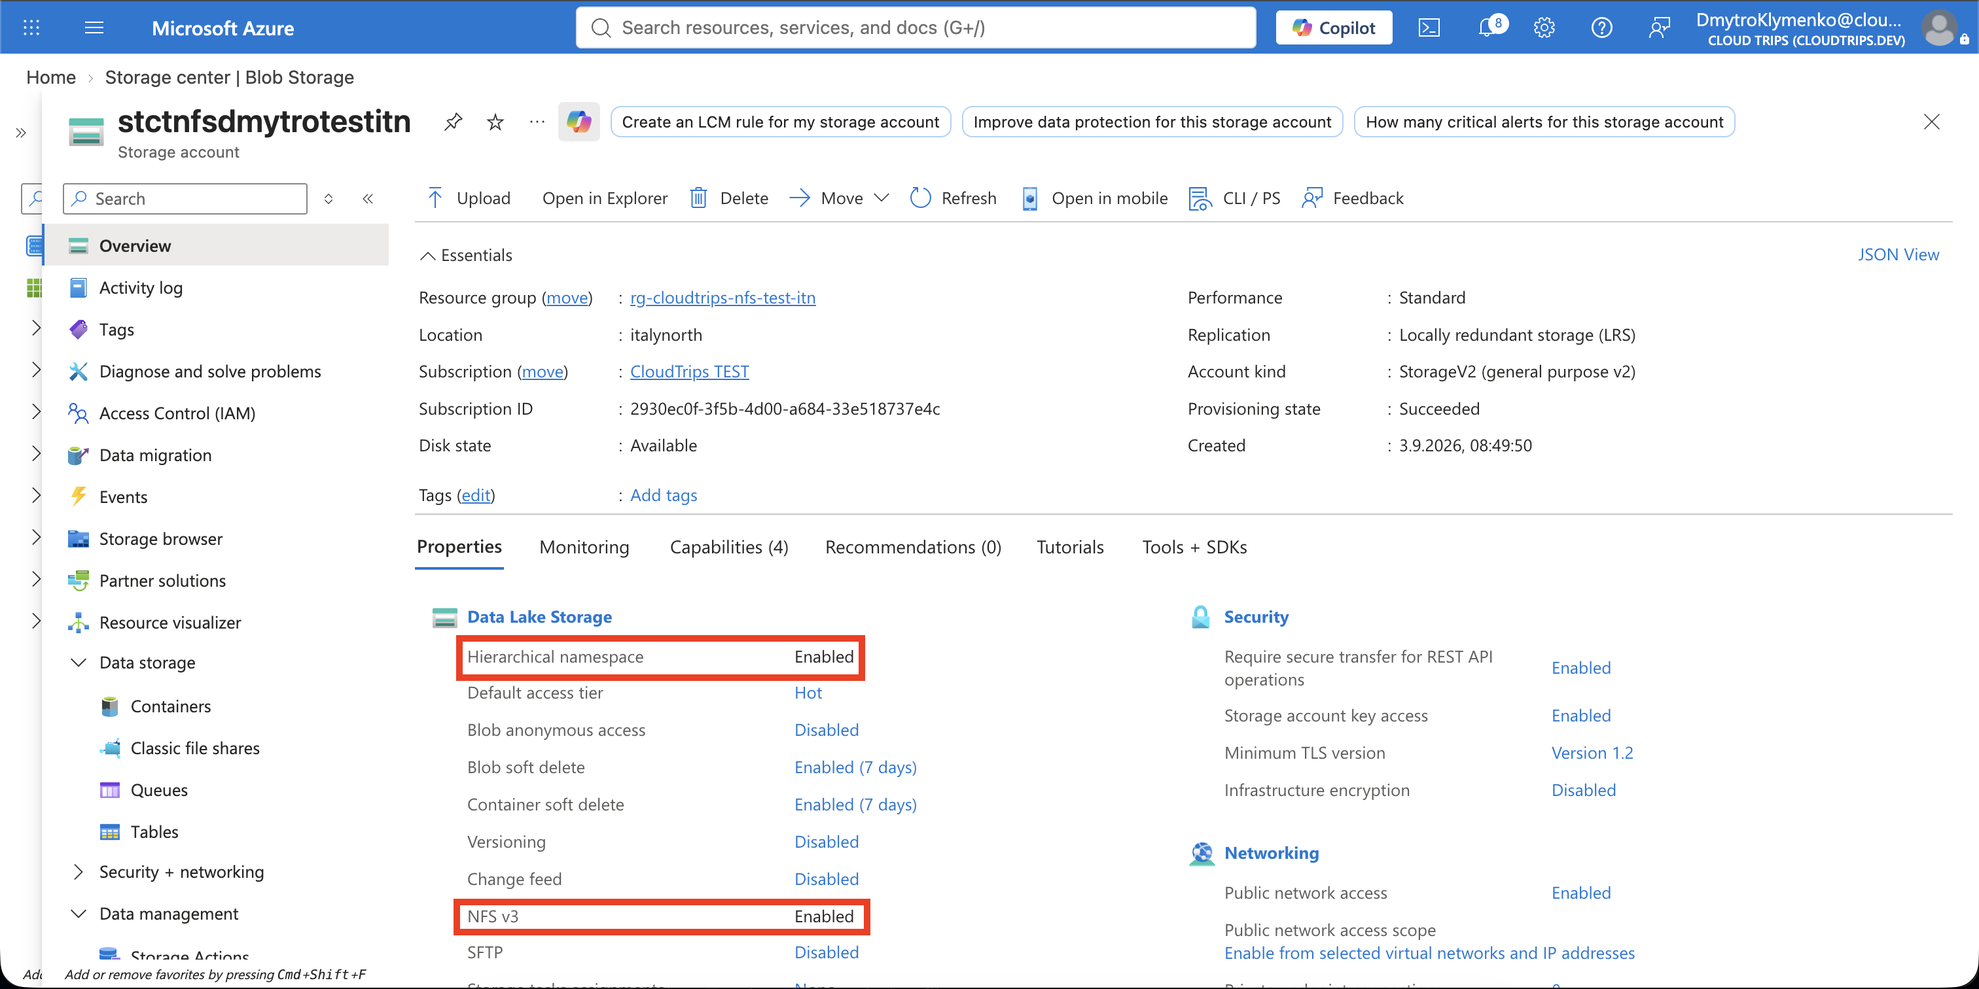
Task: Click Add tags link
Action: 663,494
